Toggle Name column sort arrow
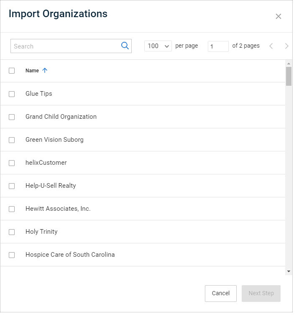 click(45, 71)
